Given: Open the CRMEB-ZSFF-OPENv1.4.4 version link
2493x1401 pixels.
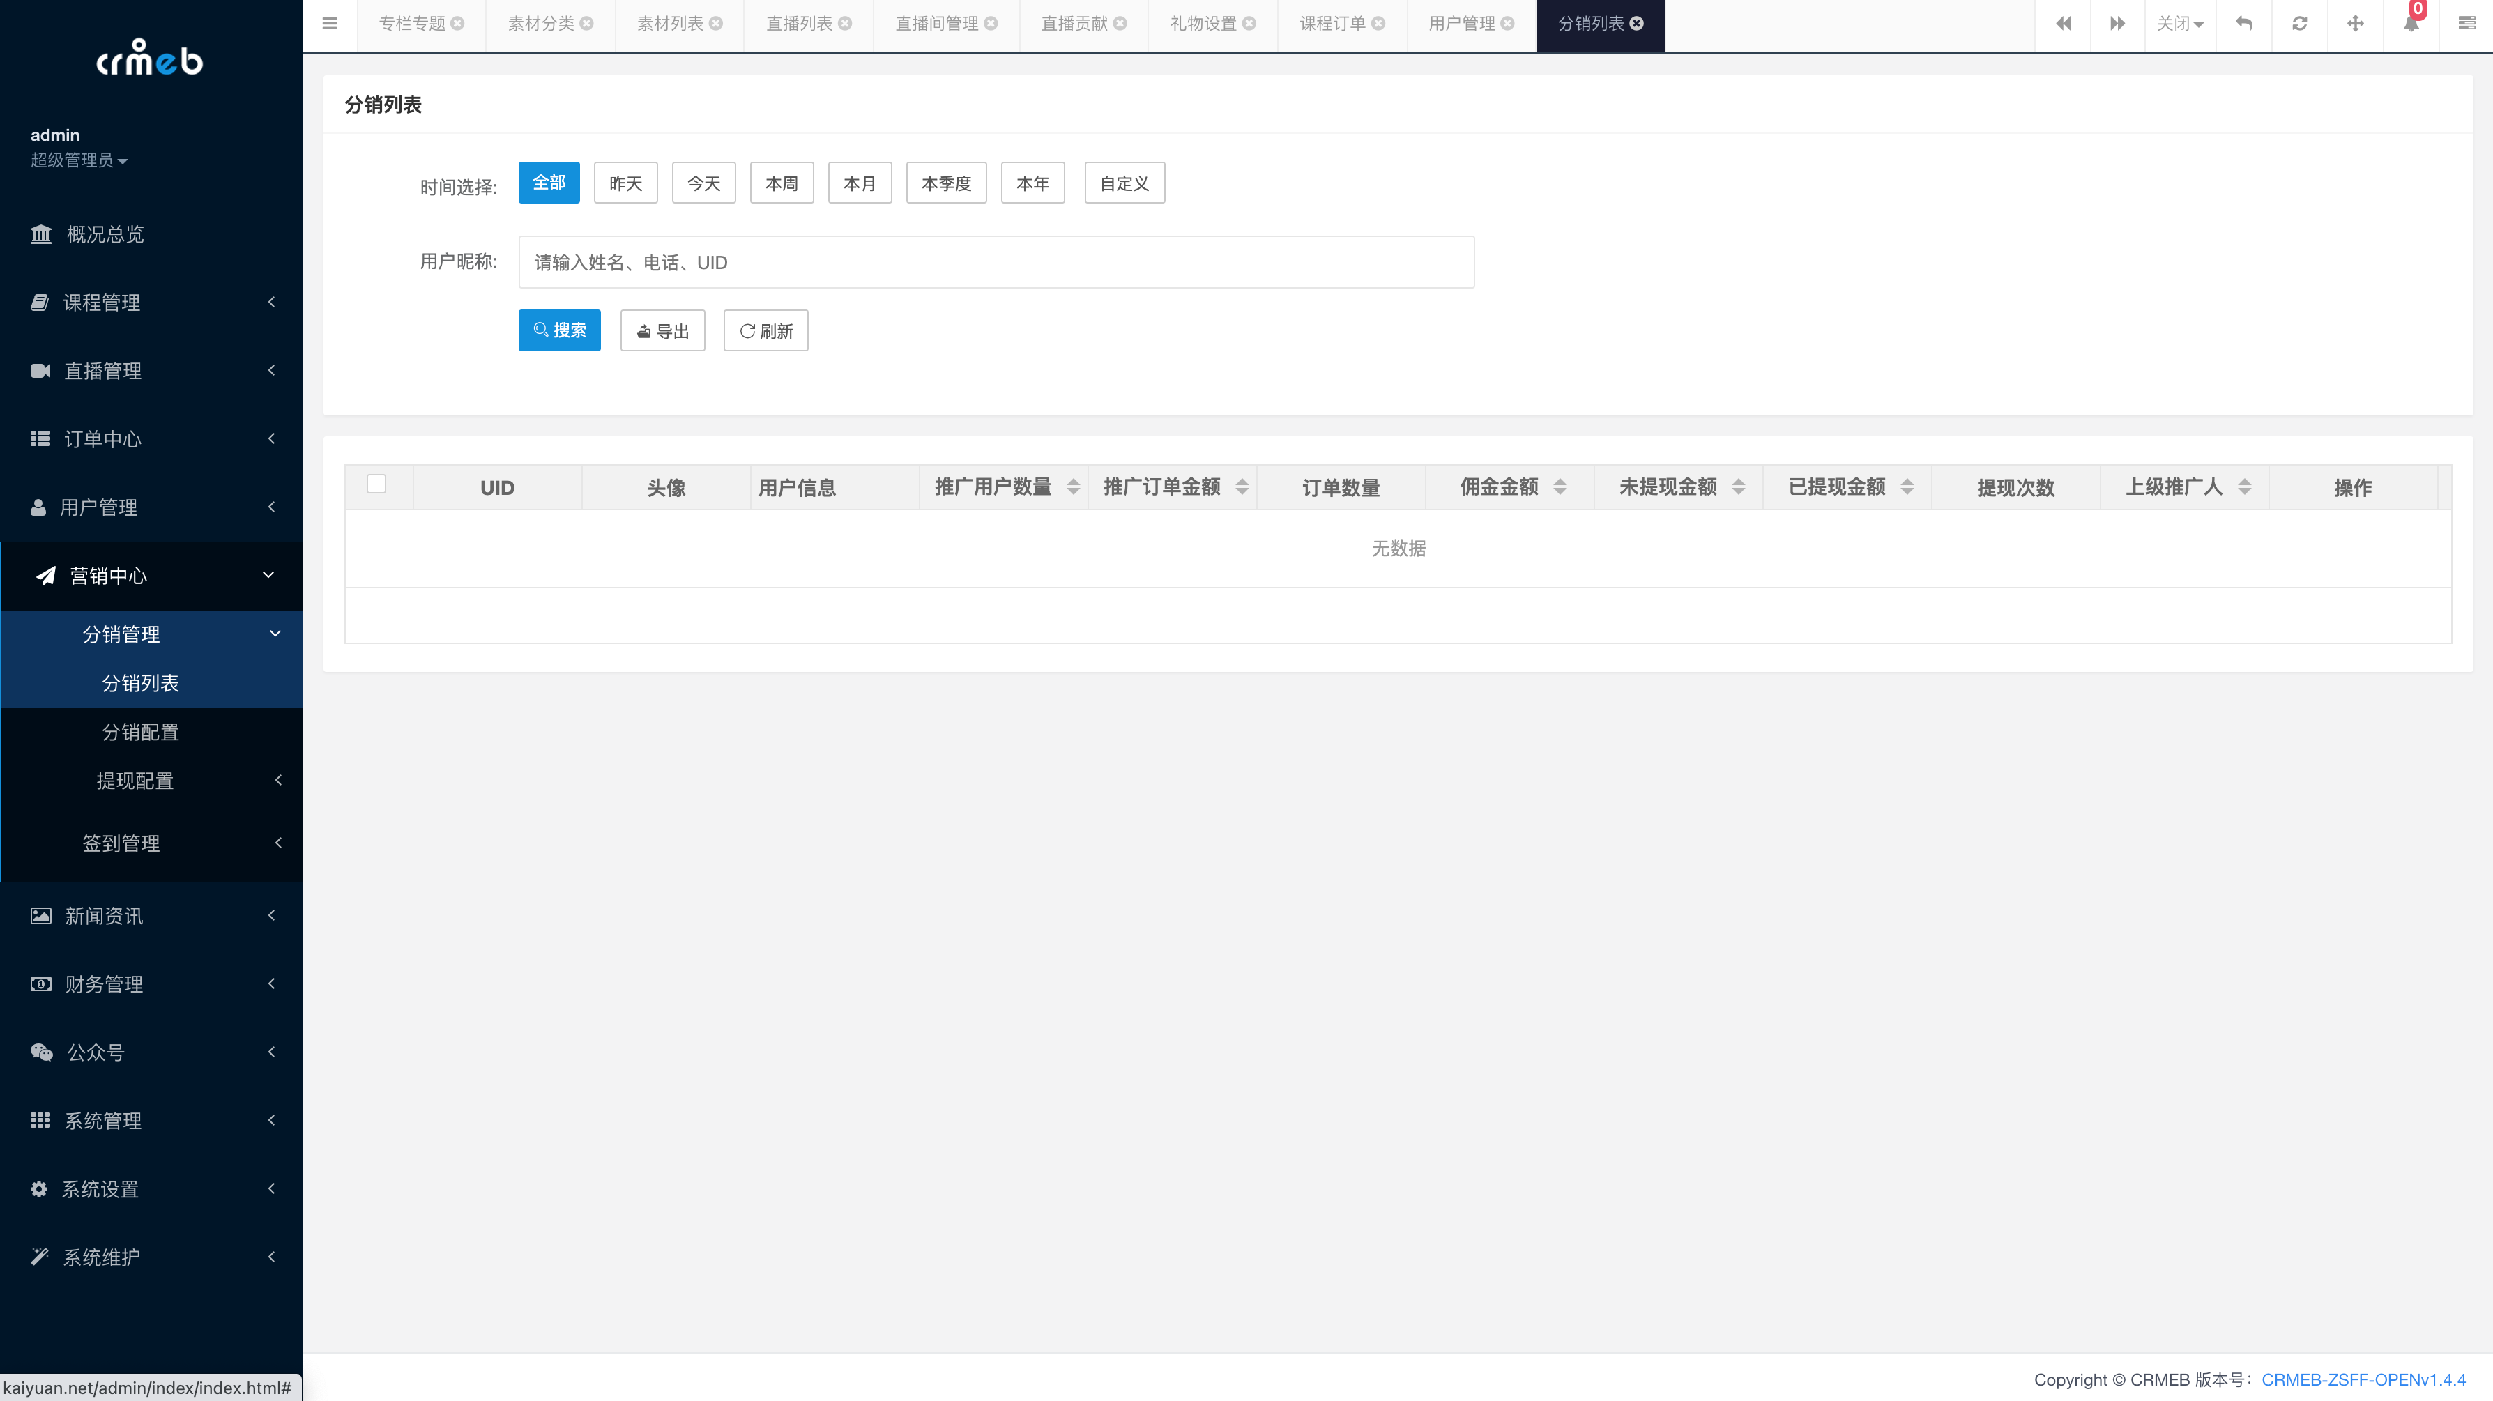Looking at the screenshot, I should pos(2363,1379).
